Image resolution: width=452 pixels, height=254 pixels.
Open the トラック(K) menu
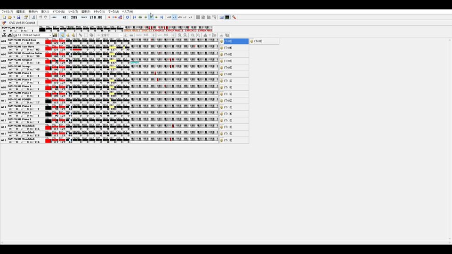(x=99, y=12)
